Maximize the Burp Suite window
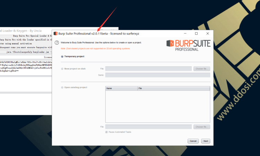260x156 pixels. point(196,34)
